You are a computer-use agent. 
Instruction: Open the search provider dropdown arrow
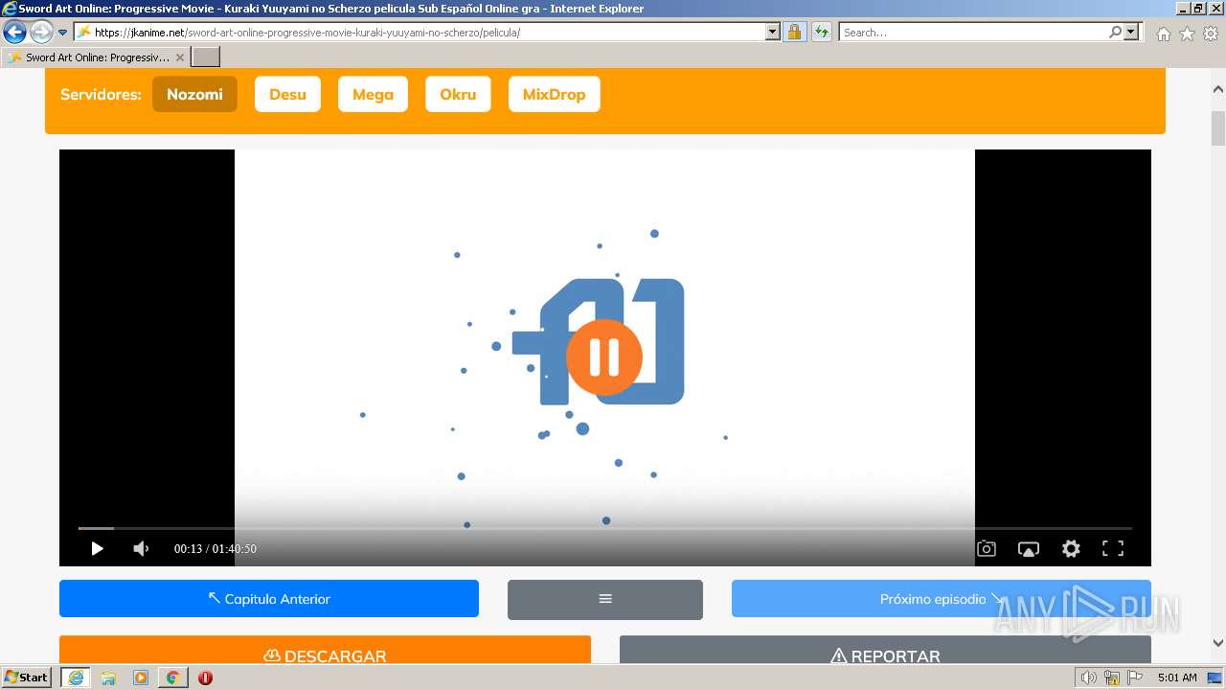pos(1131,33)
